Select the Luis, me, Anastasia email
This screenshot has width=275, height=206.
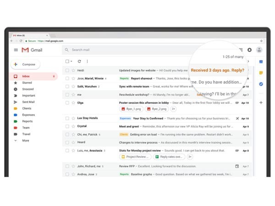[67, 151]
